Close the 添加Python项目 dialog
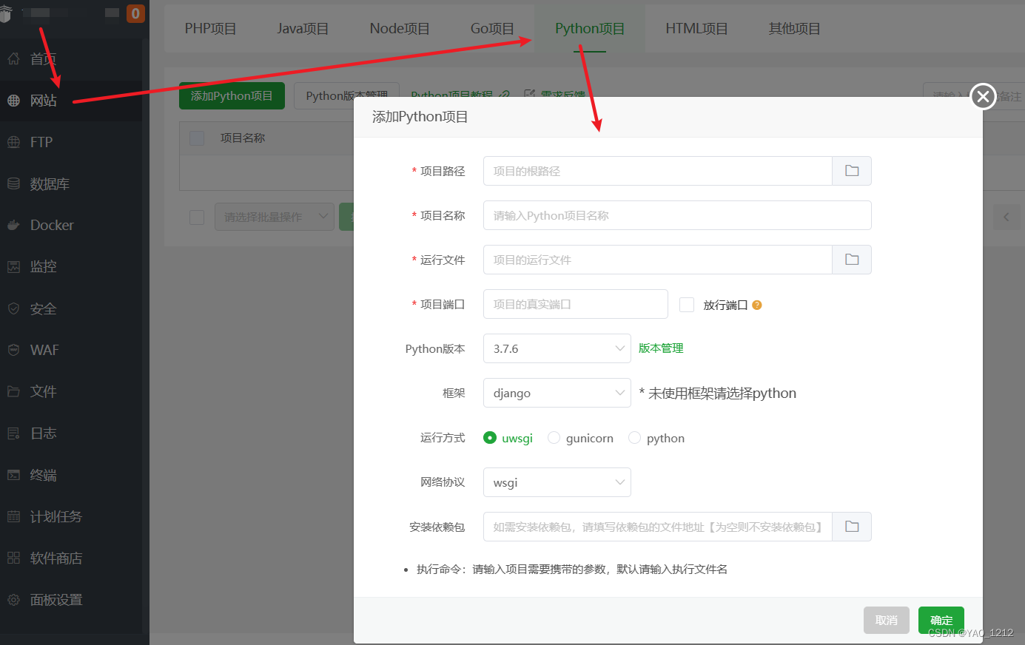Screen dimensions: 1025x645 [983, 96]
